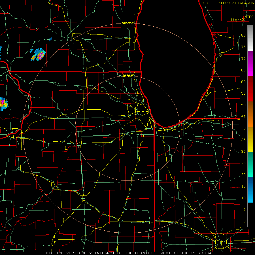Click the magenta-cored storm cell in the upper left
255x255 pixels.
click(39, 55)
